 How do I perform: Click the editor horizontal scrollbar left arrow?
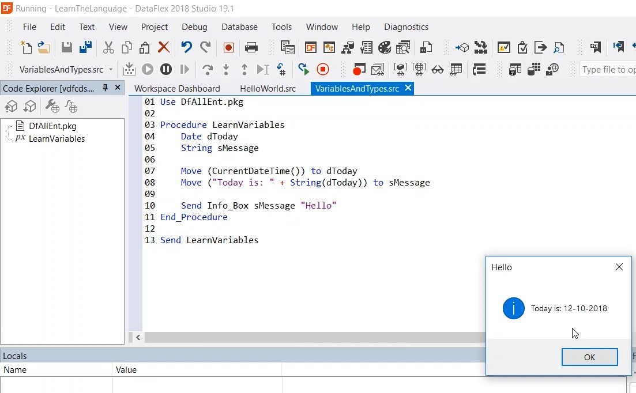138,338
